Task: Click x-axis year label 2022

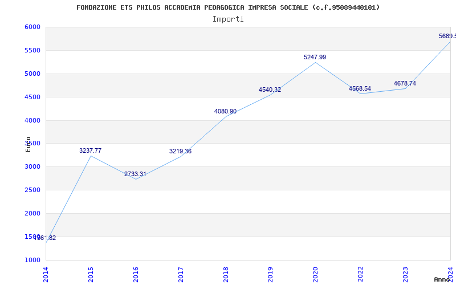Action: [361, 275]
